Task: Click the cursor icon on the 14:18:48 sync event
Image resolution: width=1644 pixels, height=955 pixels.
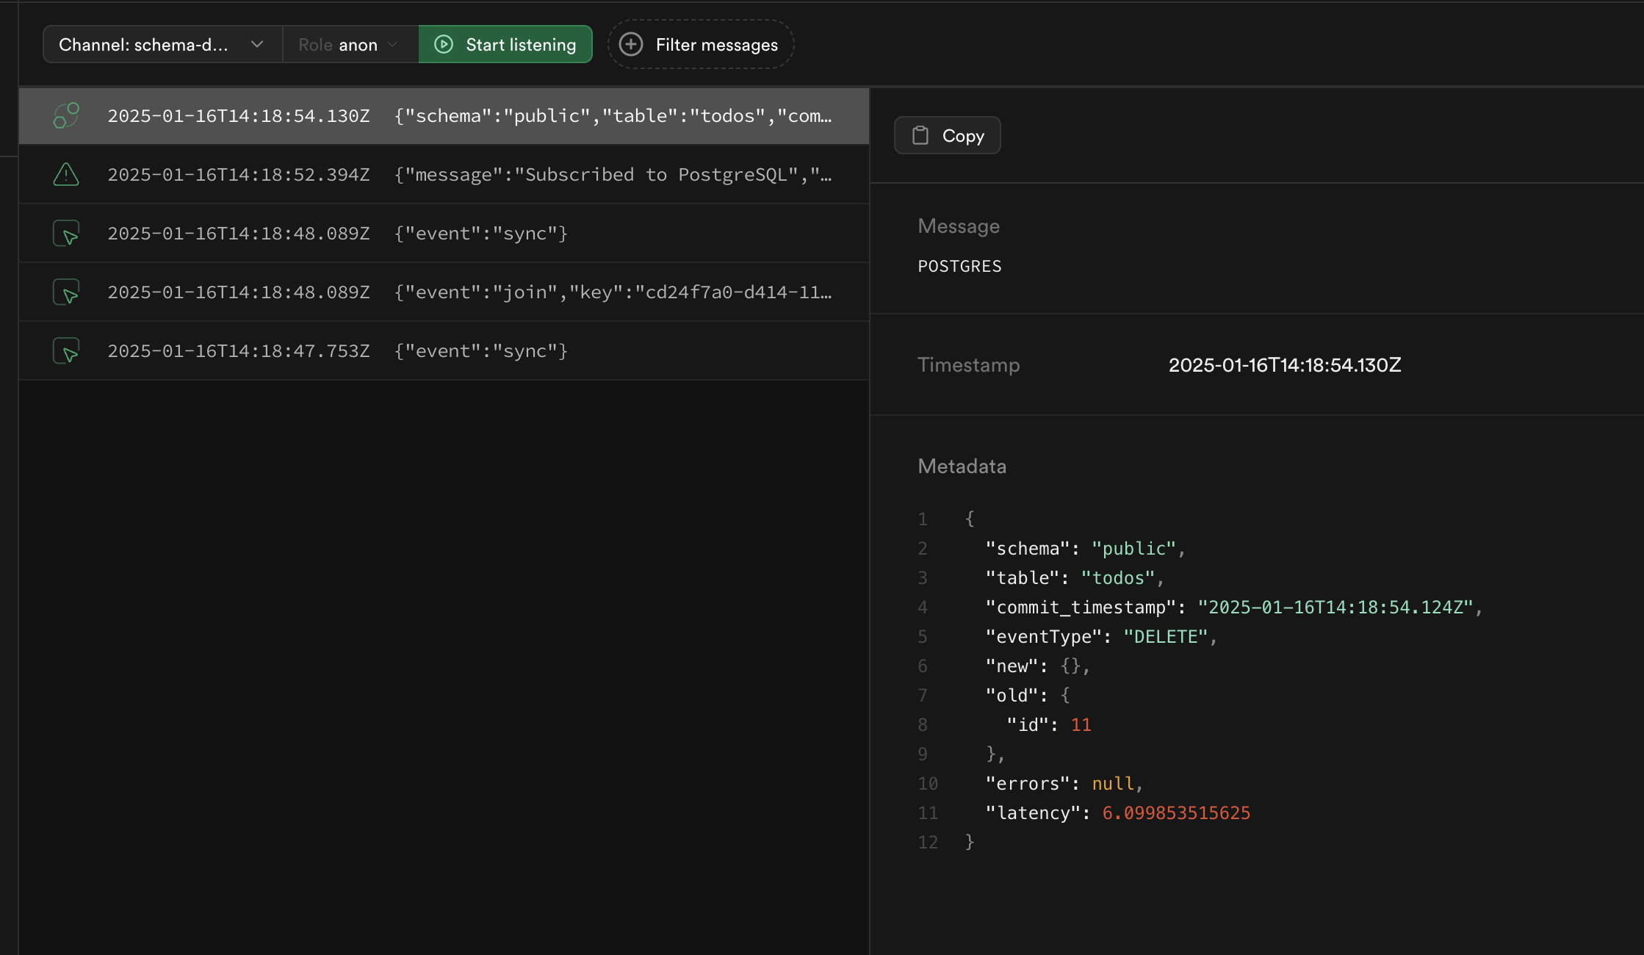Action: pos(65,233)
